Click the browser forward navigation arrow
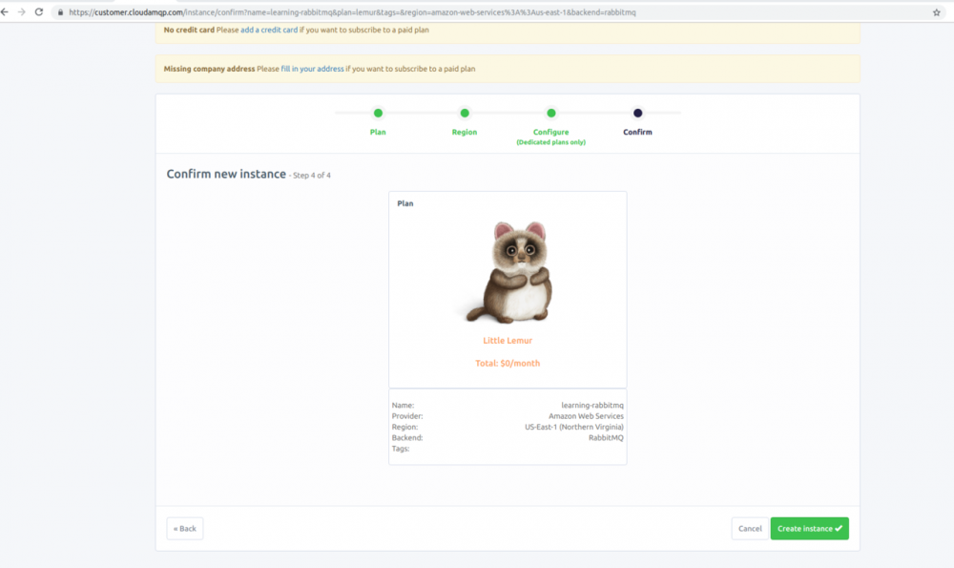 pos(24,13)
